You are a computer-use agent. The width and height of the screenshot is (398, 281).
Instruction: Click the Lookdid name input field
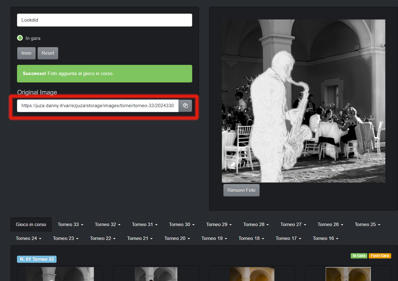pyautogui.click(x=104, y=20)
